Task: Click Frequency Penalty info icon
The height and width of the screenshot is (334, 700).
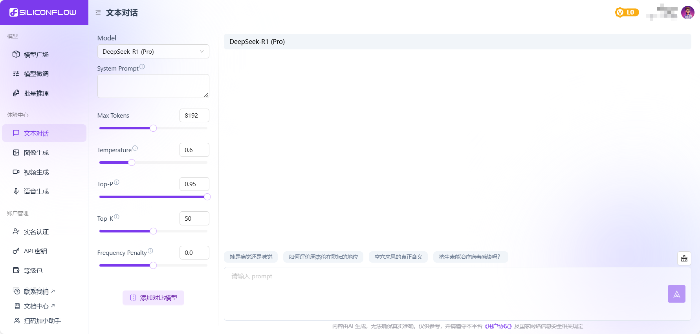Action: [150, 251]
